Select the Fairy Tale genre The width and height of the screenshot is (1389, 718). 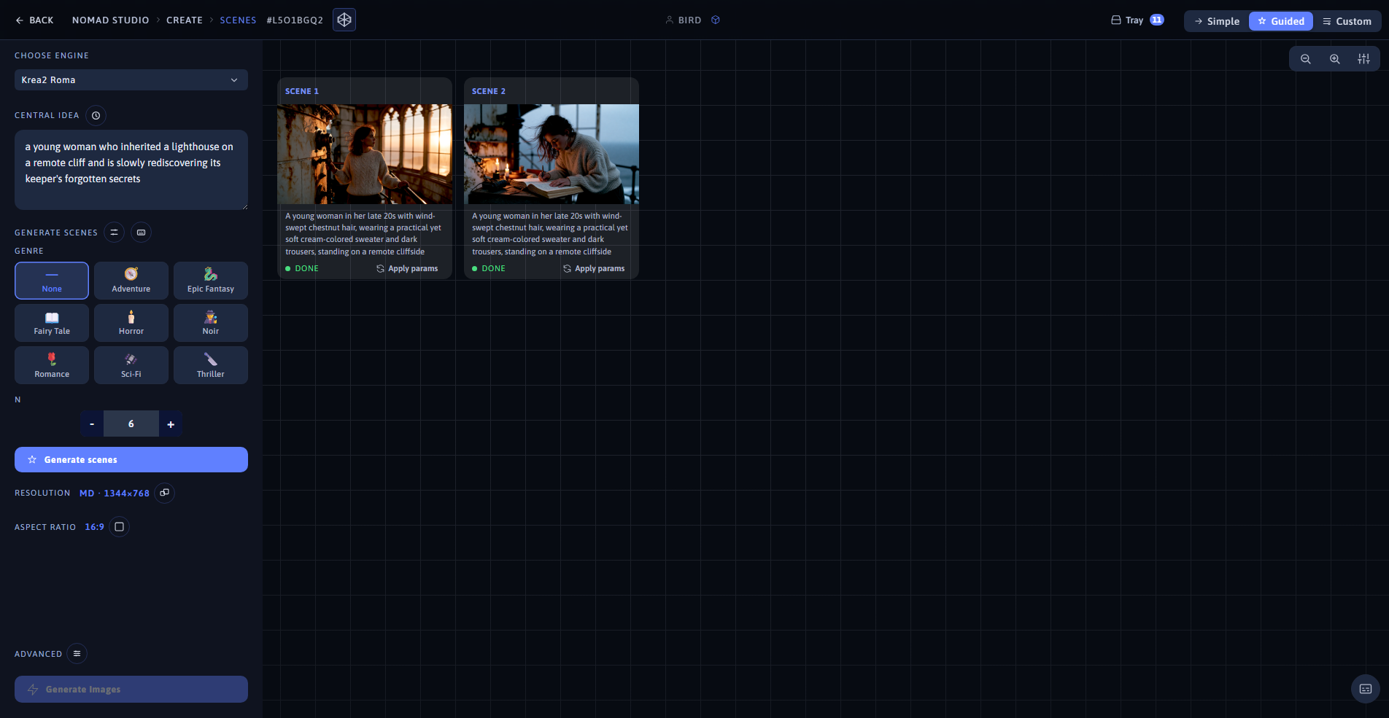click(52, 323)
